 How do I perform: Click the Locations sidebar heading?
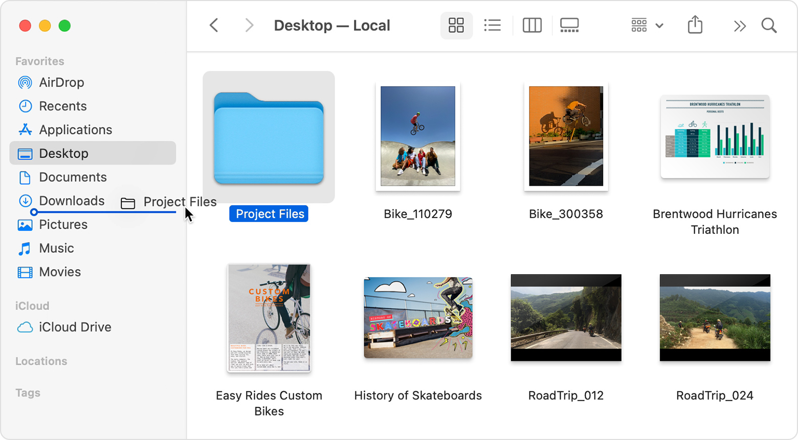[x=41, y=361]
